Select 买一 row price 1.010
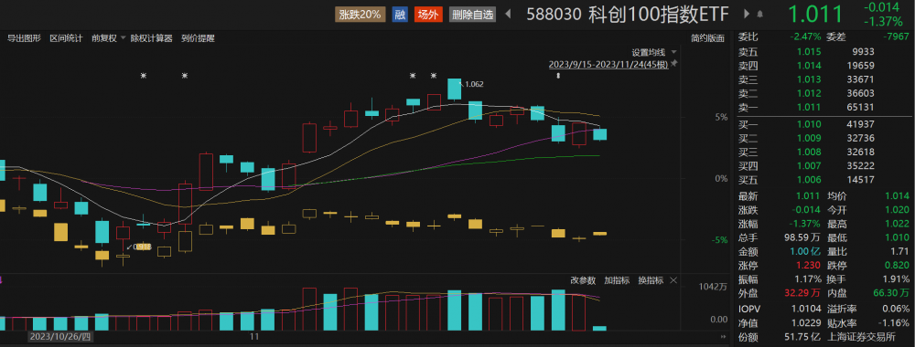 (809, 124)
